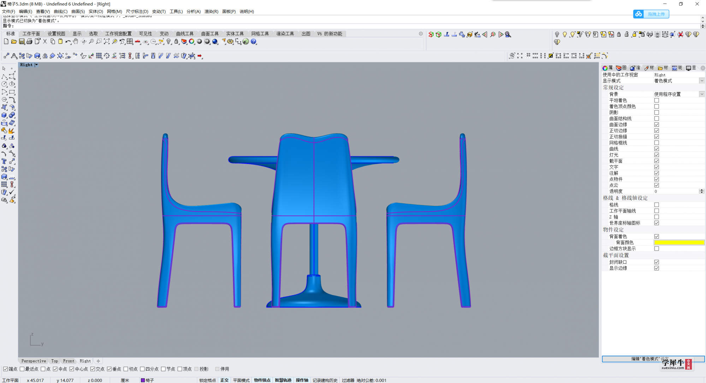Toggle 操作轴 in status bar
706x383 pixels.
(302, 380)
